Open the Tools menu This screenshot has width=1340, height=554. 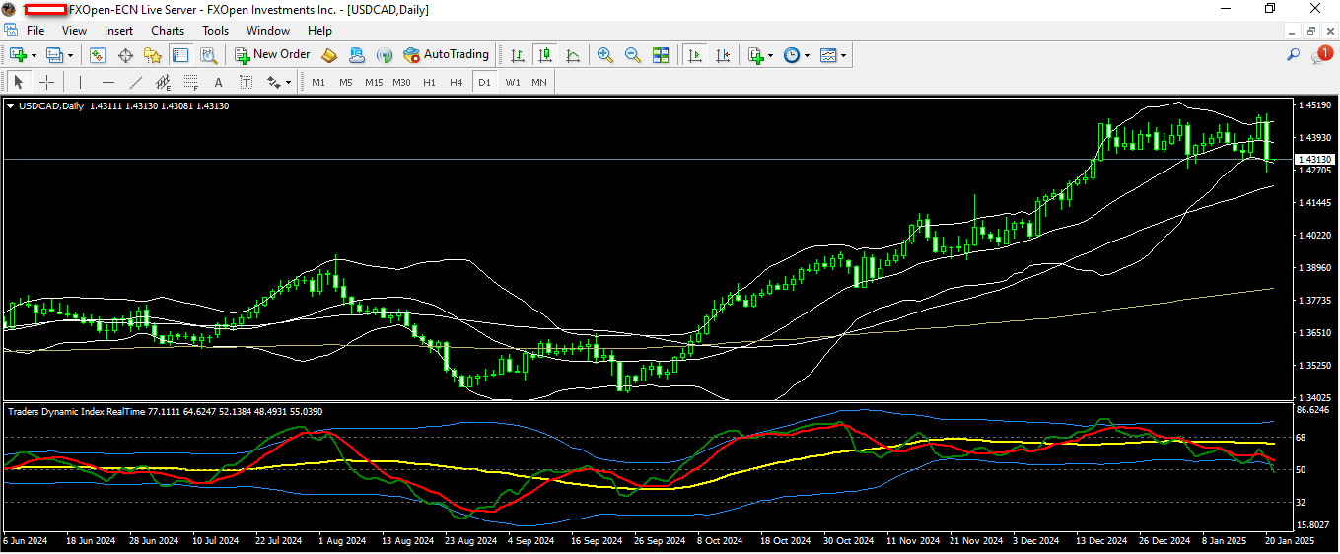click(x=216, y=31)
